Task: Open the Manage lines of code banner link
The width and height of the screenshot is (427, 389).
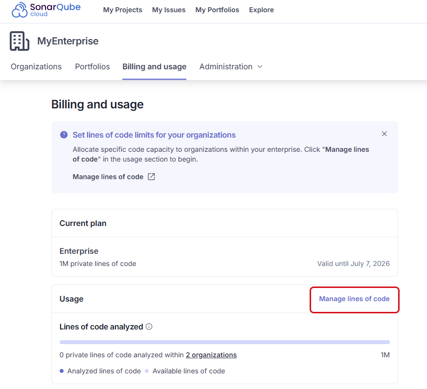Action: pyautogui.click(x=109, y=177)
